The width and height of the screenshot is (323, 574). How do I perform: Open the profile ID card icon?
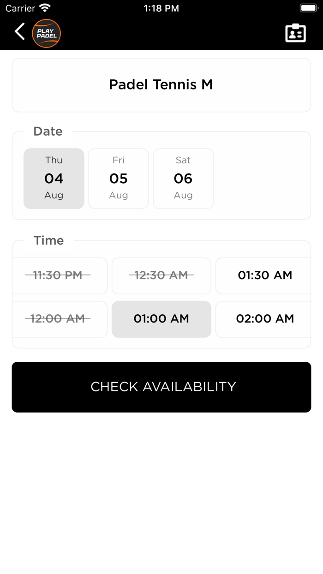[x=295, y=33]
